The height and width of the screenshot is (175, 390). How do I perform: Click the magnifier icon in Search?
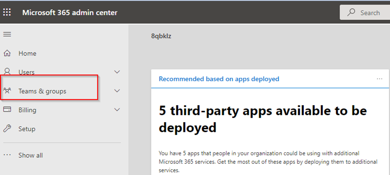[x=351, y=12]
